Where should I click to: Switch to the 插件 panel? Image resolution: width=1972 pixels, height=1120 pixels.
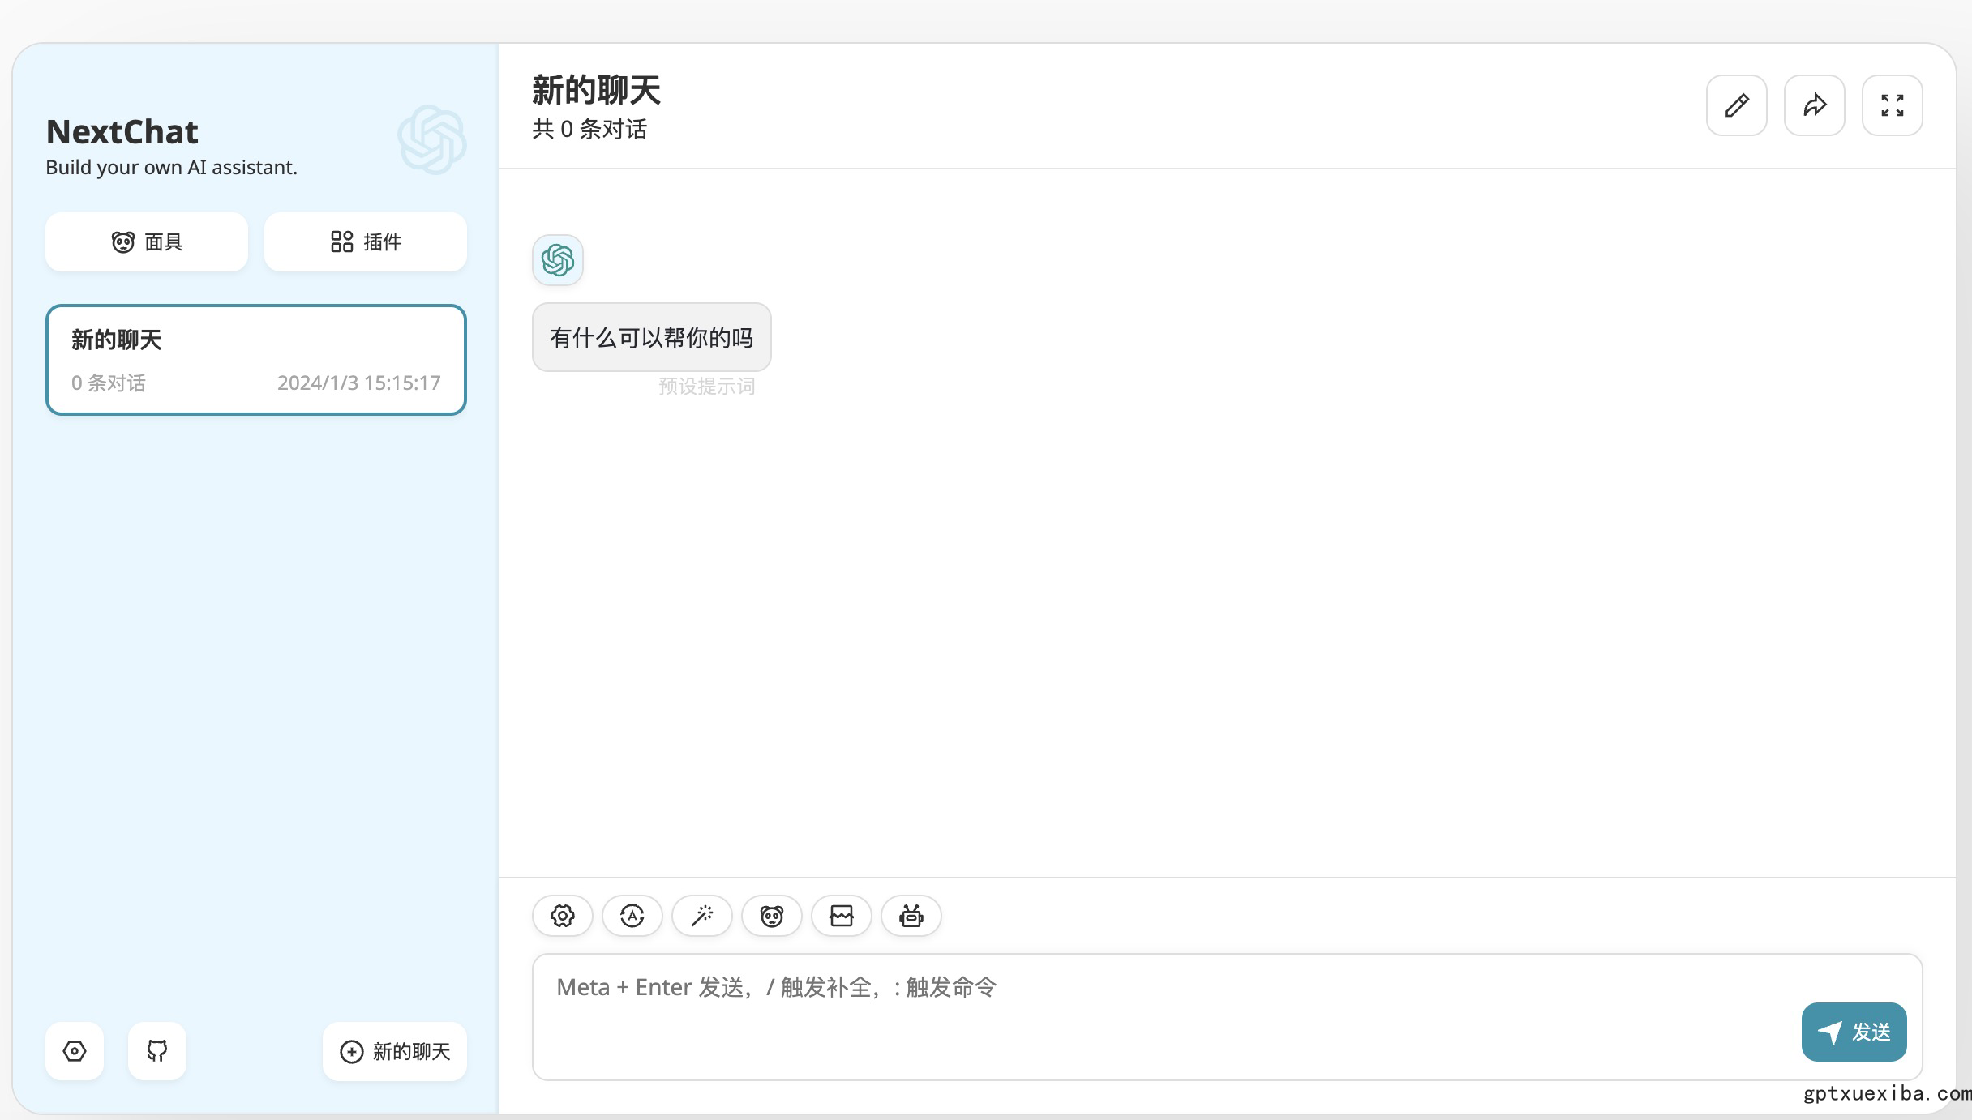(365, 242)
